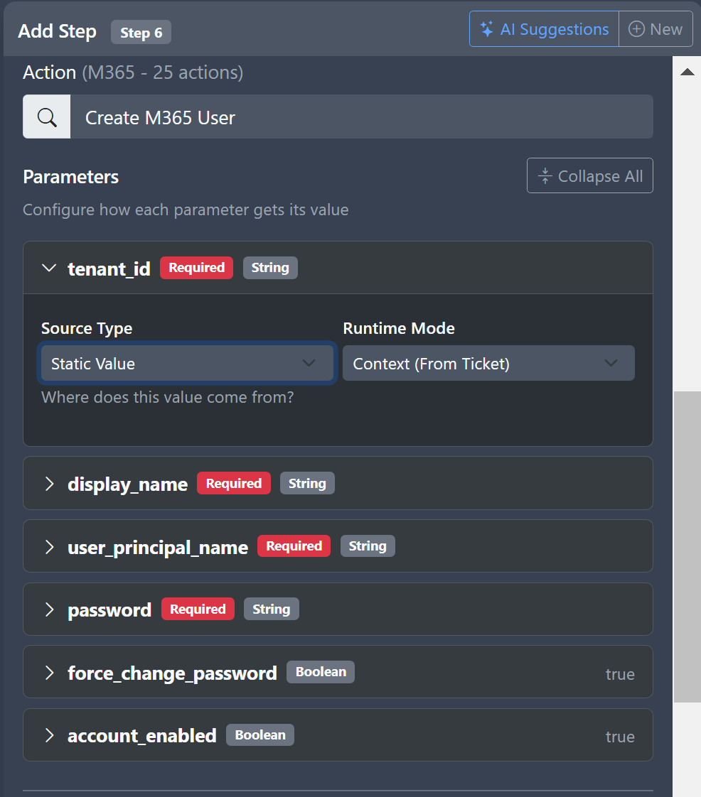Click the Required badge on tenant_id
This screenshot has height=797, width=701.
[196, 268]
